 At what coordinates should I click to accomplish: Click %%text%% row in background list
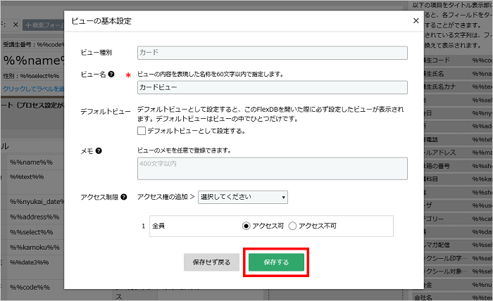[x=27, y=177]
